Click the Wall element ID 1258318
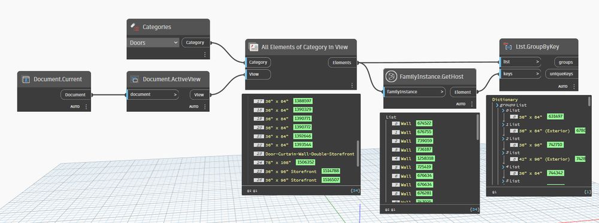Screen dimensions: 599x223 (425, 158)
